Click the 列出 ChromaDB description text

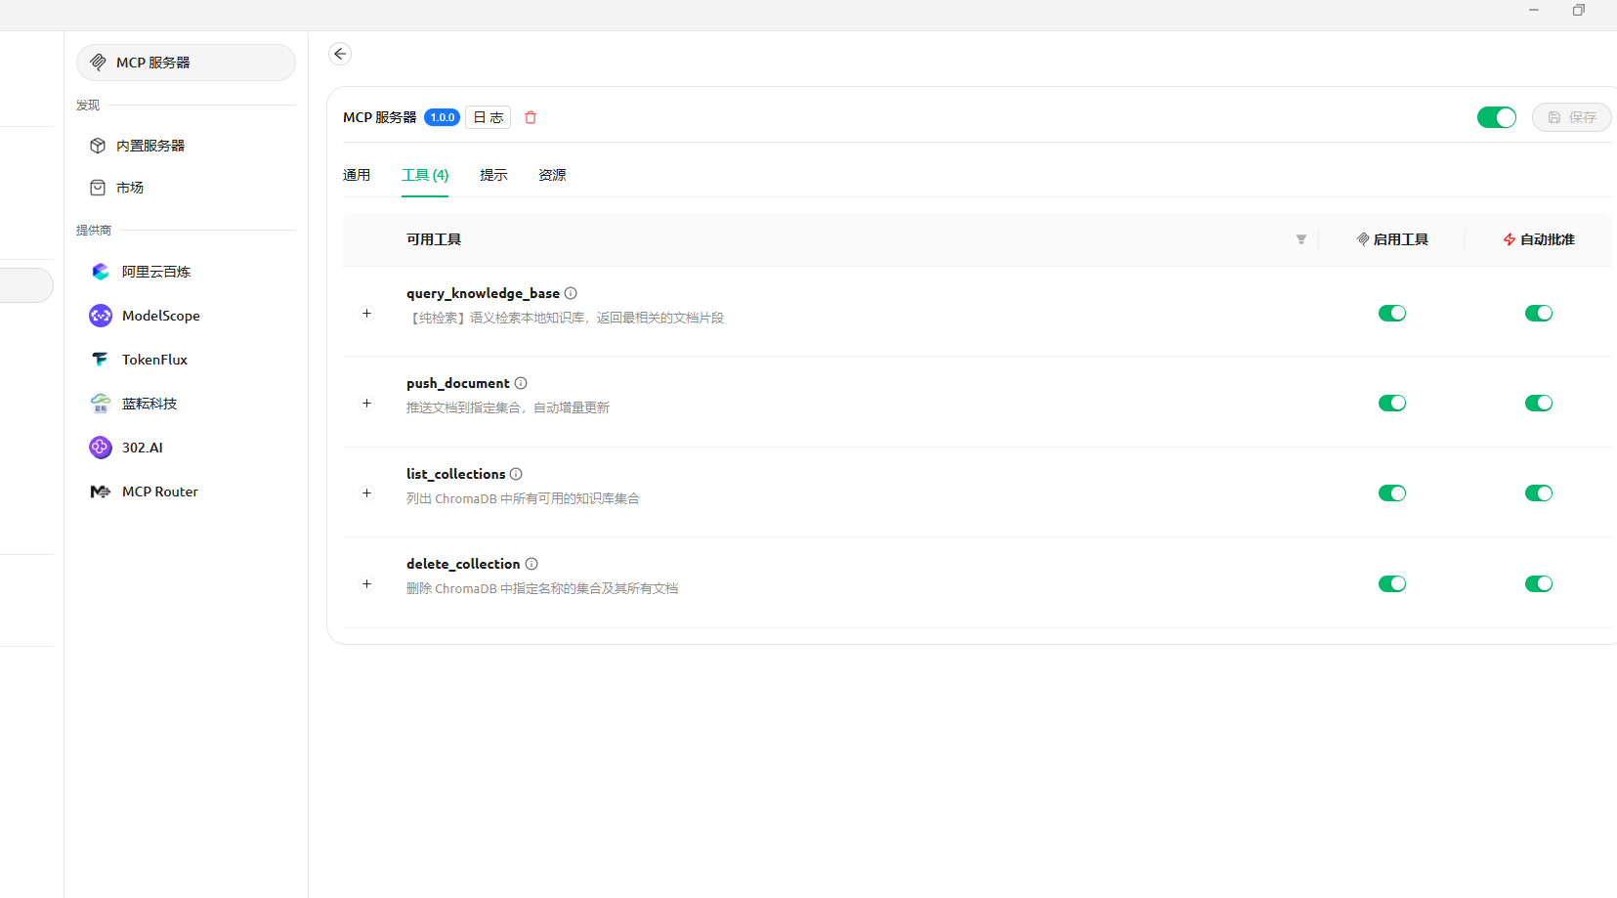(523, 498)
